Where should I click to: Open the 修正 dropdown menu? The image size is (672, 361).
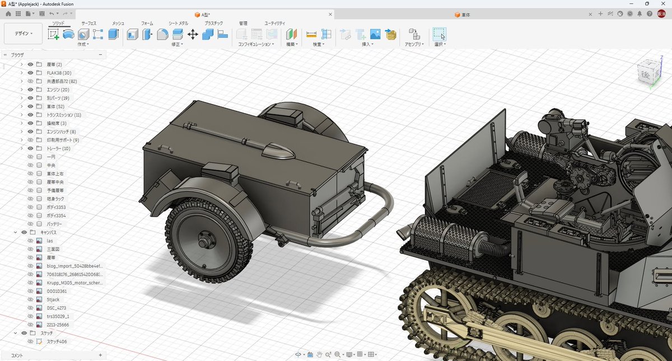click(178, 44)
